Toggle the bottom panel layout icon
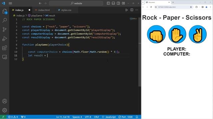Screen dimensions: 213x119 pos(113,3)
